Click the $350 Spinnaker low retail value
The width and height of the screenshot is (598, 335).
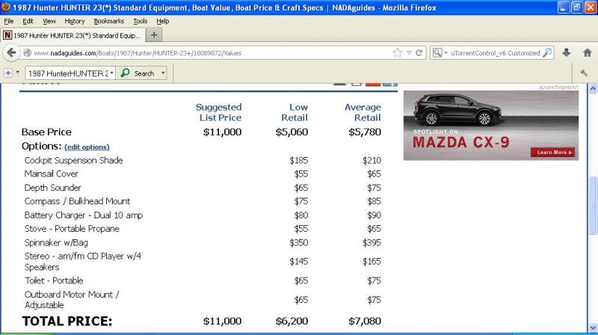[298, 243]
